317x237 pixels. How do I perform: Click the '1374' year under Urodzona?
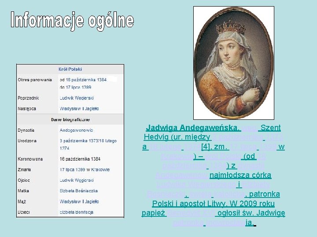64,148
